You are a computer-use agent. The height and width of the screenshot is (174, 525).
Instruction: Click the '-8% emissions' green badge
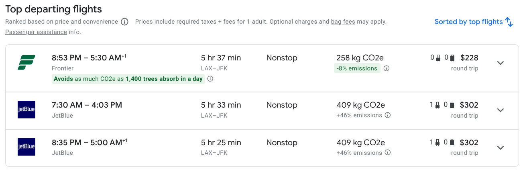coord(357,68)
